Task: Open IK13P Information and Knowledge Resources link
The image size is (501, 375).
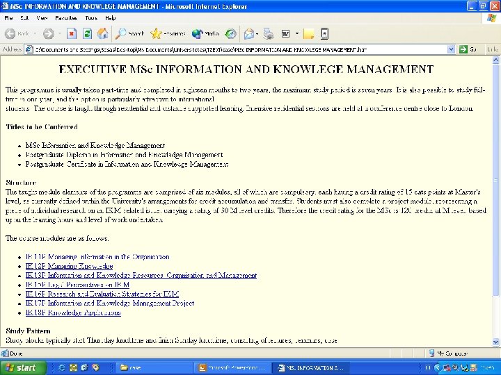Action: 141,275
